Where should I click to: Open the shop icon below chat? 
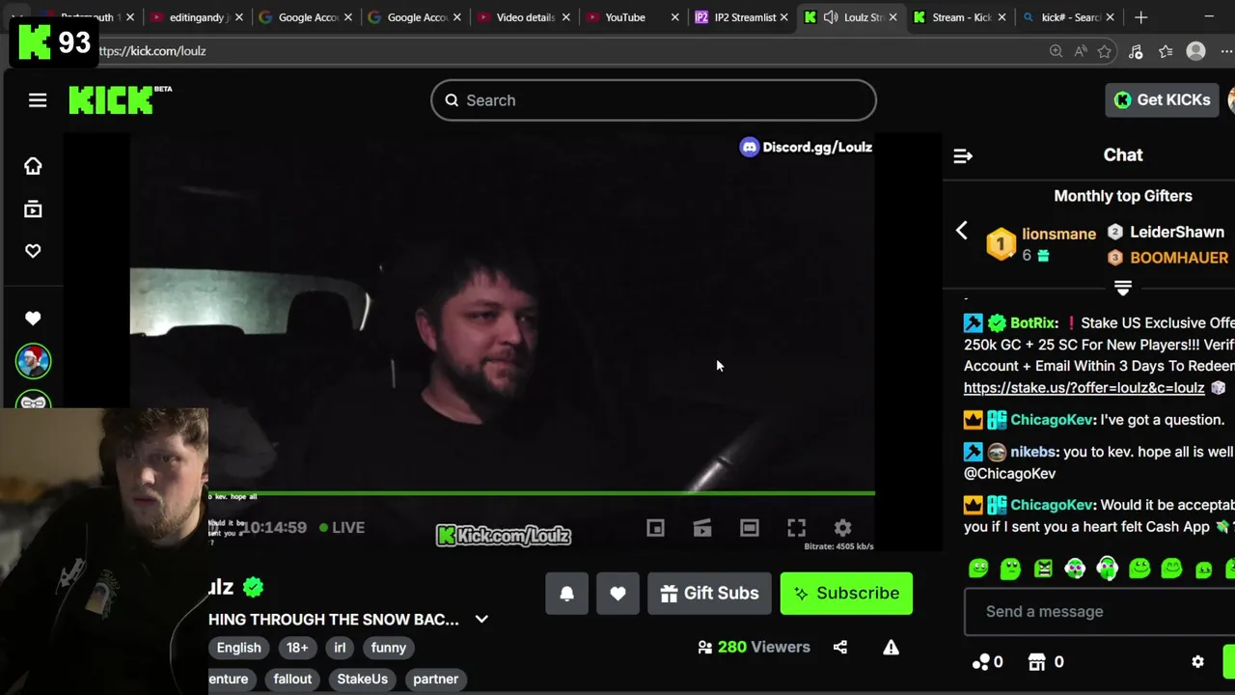coord(1037,662)
